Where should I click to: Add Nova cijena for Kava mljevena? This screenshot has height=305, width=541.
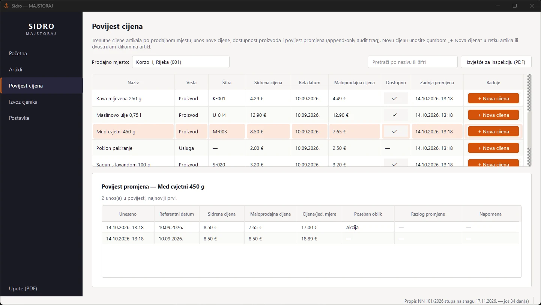coord(493,98)
